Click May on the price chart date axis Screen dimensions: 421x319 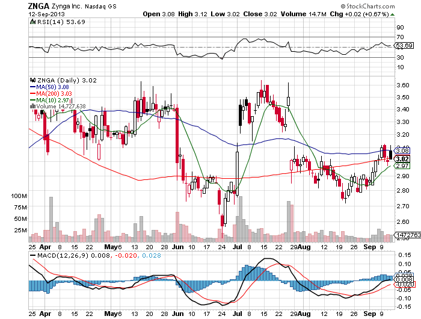point(111,247)
